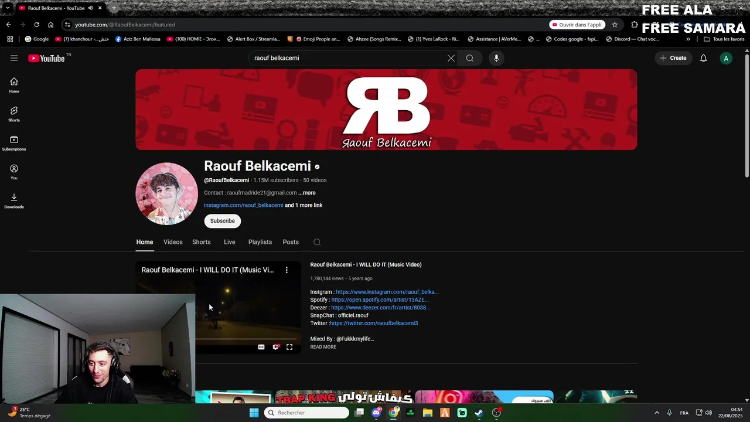Open File Explorer from the taskbar

tap(428, 413)
